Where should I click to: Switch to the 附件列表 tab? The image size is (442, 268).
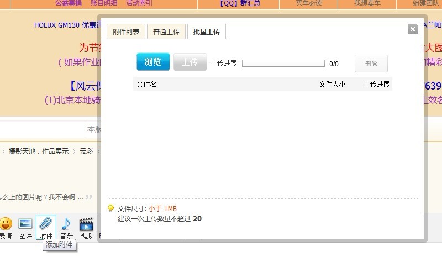coord(126,31)
